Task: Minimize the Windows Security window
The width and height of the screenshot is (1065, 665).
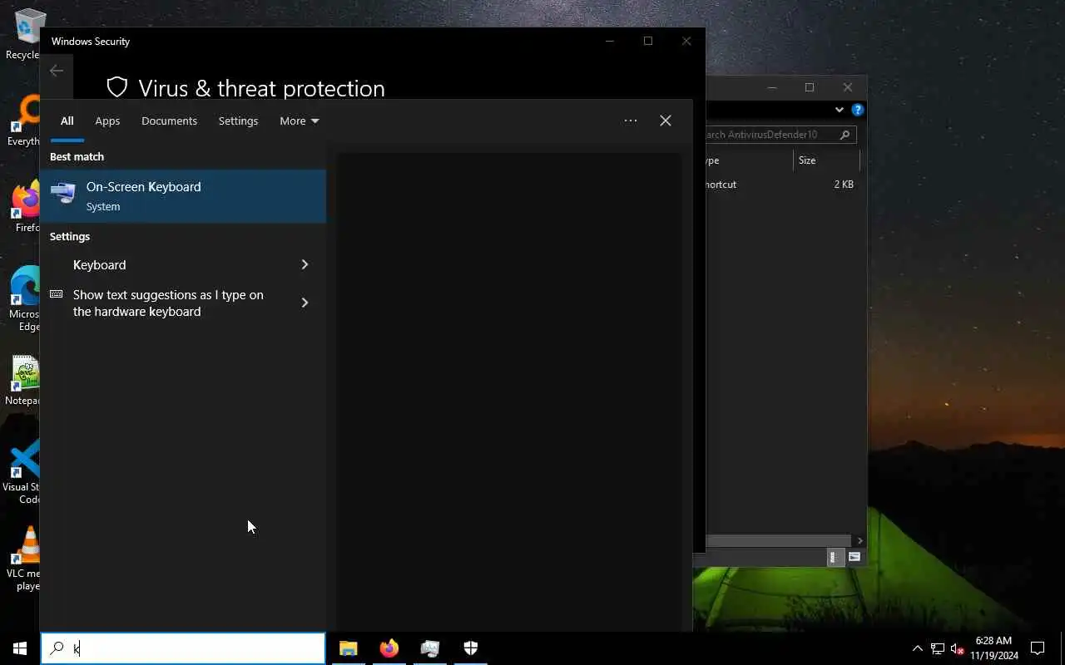Action: [610, 41]
